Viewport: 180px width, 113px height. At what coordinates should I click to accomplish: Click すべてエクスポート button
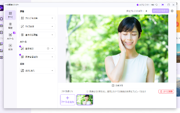(x=160, y=11)
